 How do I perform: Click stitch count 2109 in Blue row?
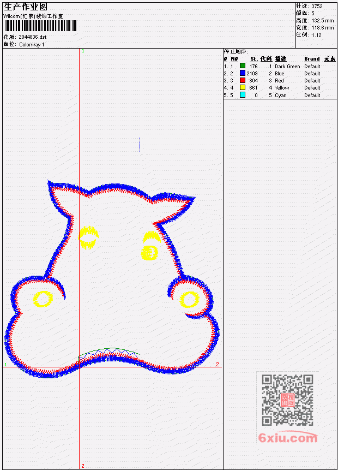[252, 74]
